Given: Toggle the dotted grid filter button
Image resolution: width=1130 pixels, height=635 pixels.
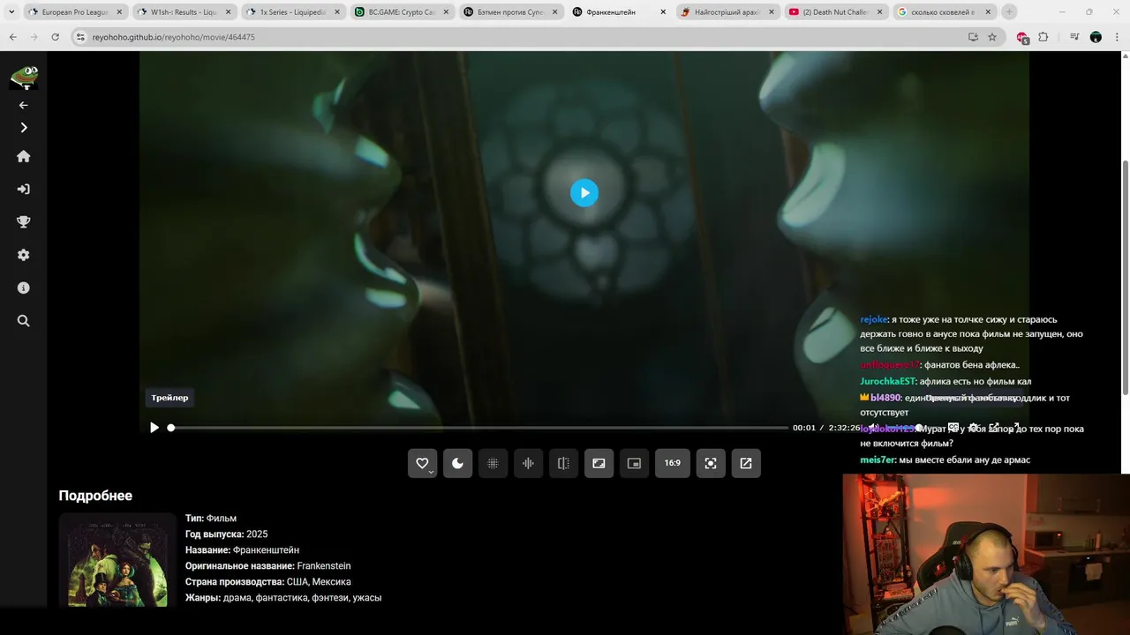Looking at the screenshot, I should click(x=493, y=463).
